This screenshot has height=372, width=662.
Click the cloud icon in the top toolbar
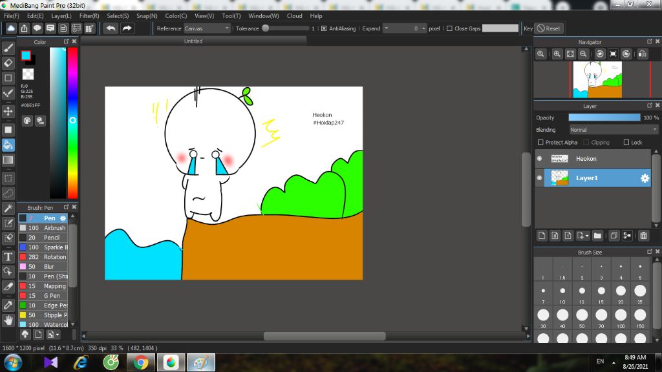point(11,28)
